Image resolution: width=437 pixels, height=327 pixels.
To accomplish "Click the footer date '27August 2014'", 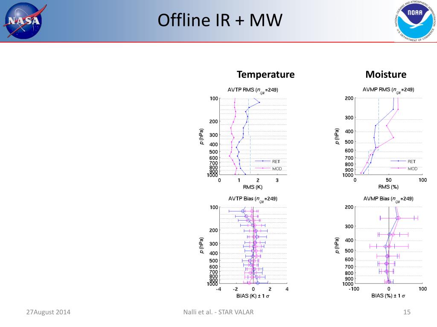I will coord(48,312).
